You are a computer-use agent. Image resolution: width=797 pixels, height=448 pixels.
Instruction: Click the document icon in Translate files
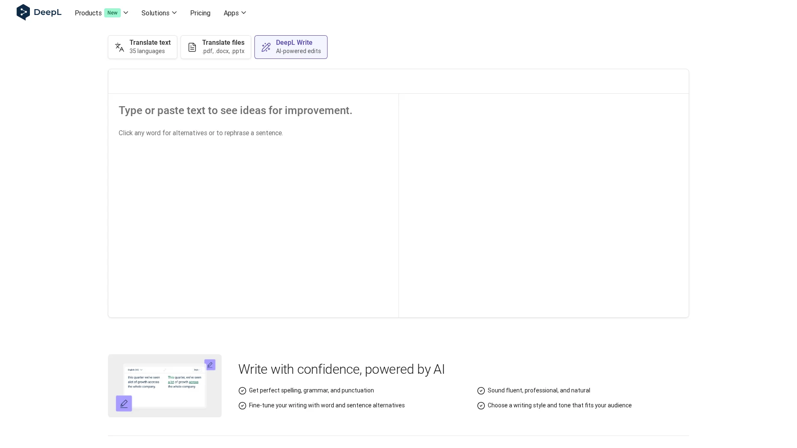pos(192,47)
